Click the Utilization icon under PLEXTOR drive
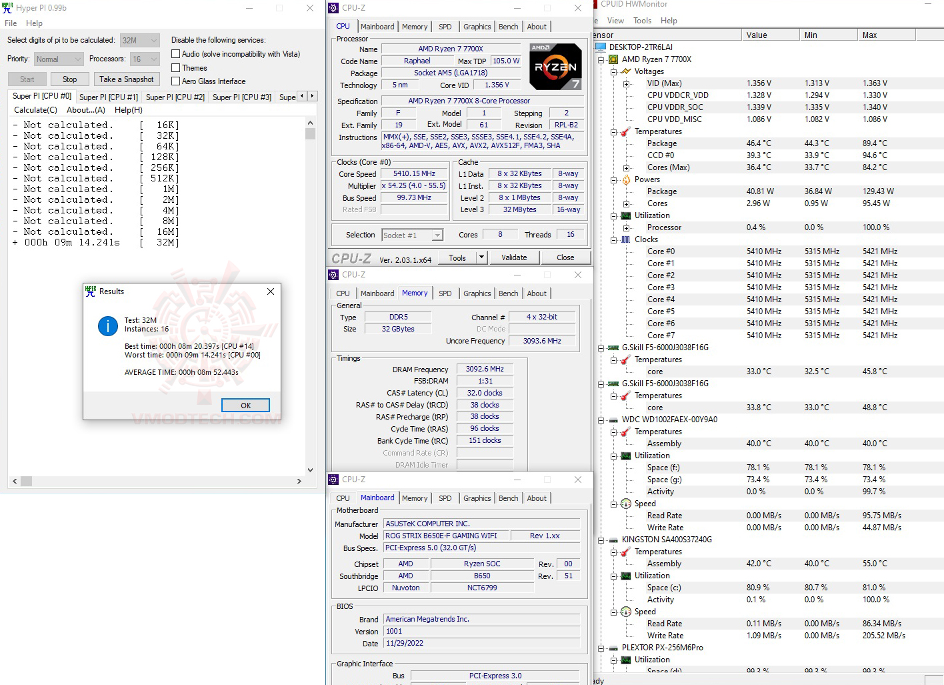Screen dimensions: 944x685 coord(626,660)
